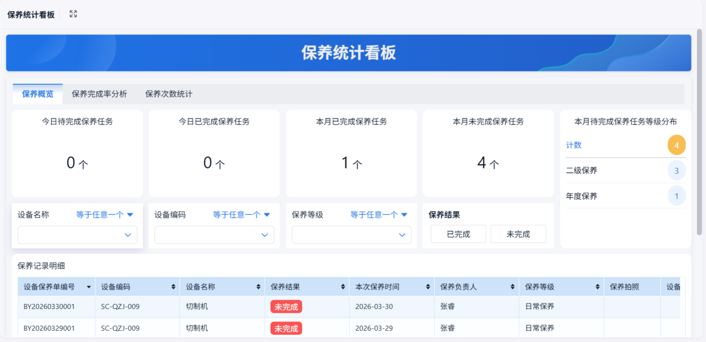Switch to the 保养完成率分析 tab
This screenshot has height=342, width=706.
(x=99, y=94)
